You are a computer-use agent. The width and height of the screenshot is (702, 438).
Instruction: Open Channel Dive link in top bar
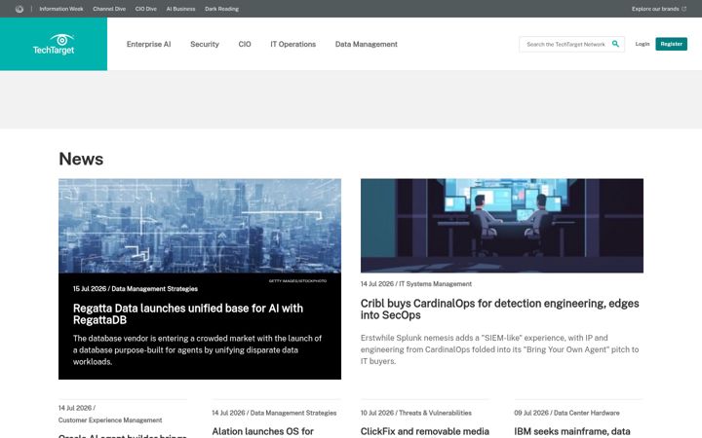coord(109,9)
